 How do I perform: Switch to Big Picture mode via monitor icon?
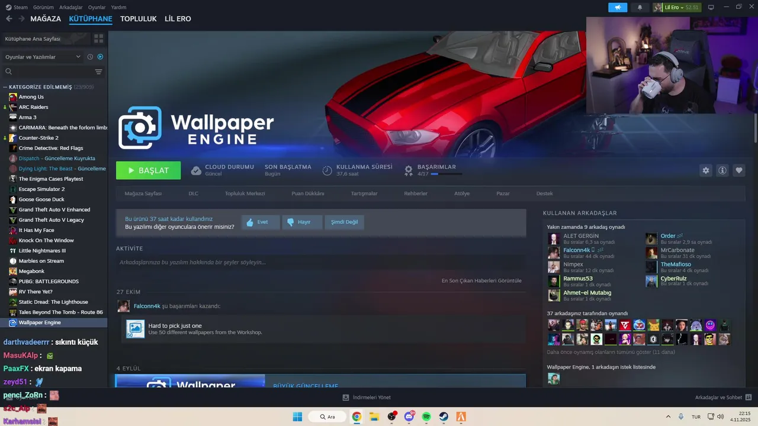[711, 7]
